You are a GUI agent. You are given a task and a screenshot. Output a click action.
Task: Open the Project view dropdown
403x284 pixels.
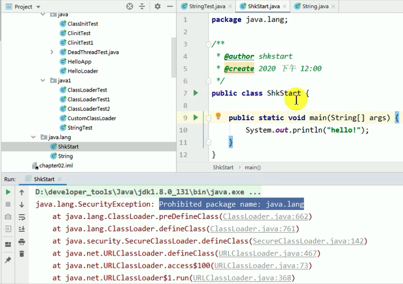tap(38, 7)
